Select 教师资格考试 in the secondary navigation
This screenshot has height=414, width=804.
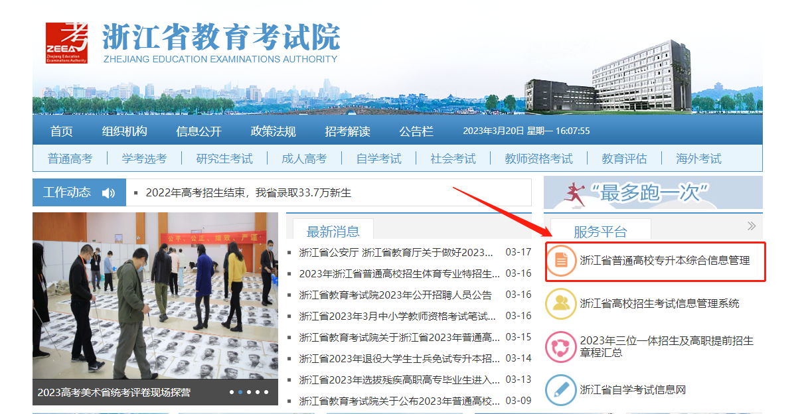click(x=538, y=158)
